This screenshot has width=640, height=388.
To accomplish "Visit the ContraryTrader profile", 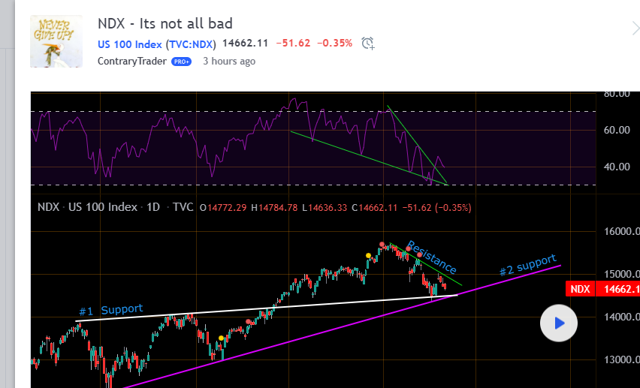I will [132, 61].
